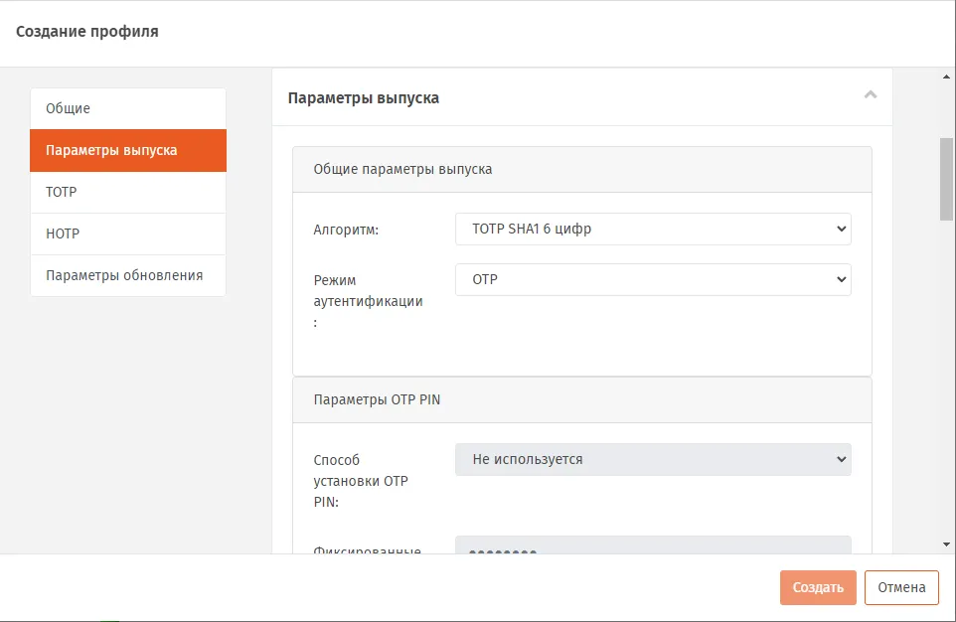Open the Параметры обновления tab
Image resolution: width=956 pixels, height=622 pixels.
[x=128, y=275]
